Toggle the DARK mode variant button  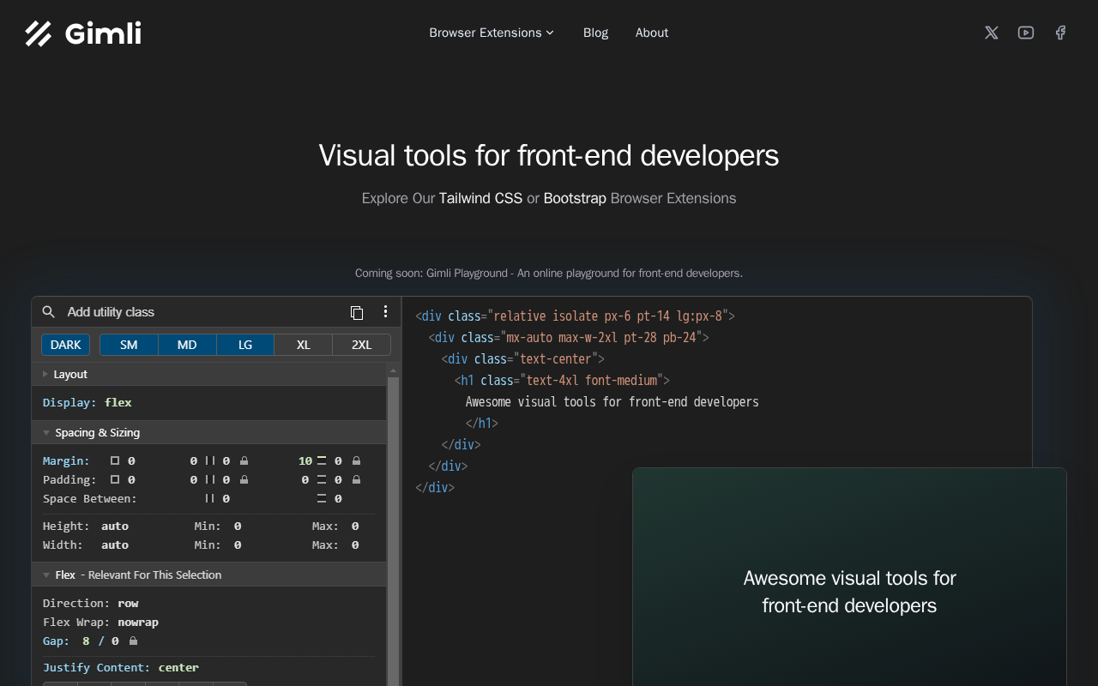tap(65, 345)
